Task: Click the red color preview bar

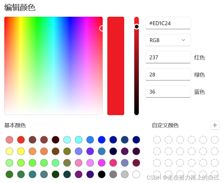Action: (116, 66)
